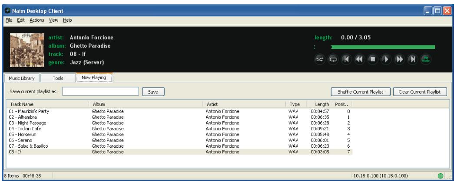
Task: Click the 8 Items total time status
Action: click(x=22, y=175)
